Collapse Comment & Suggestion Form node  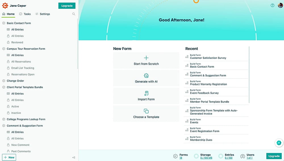pos(4,126)
